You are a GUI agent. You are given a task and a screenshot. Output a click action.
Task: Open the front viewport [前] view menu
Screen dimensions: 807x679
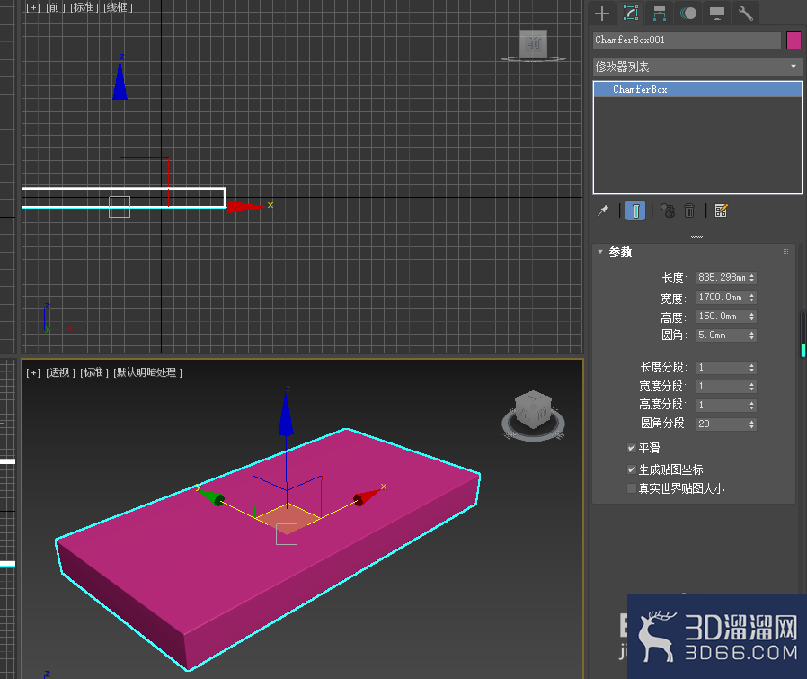click(55, 8)
